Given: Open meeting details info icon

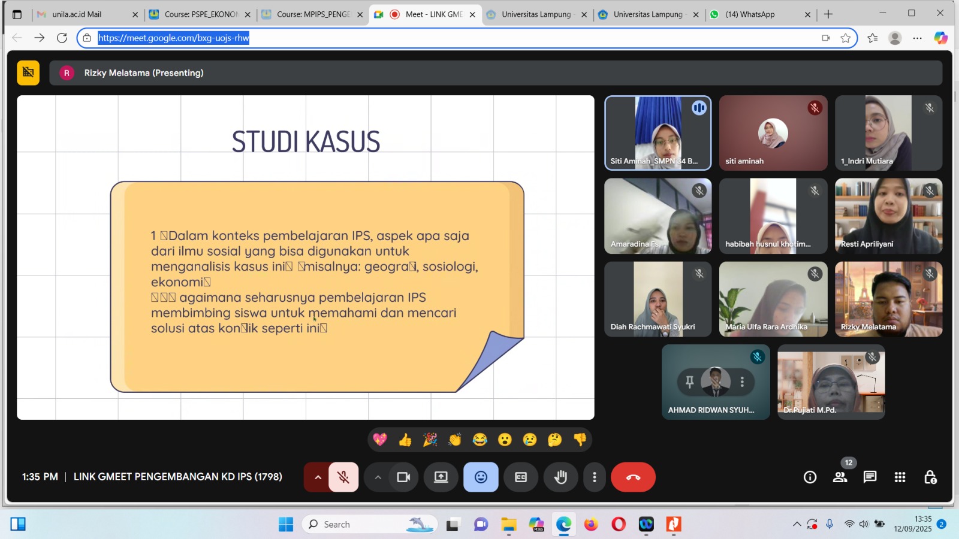Looking at the screenshot, I should pyautogui.click(x=810, y=477).
